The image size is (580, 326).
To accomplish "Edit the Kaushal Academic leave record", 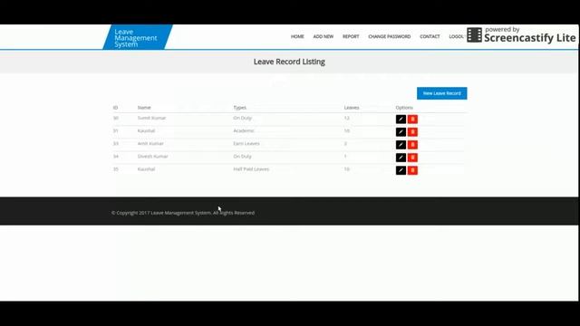I will [401, 132].
